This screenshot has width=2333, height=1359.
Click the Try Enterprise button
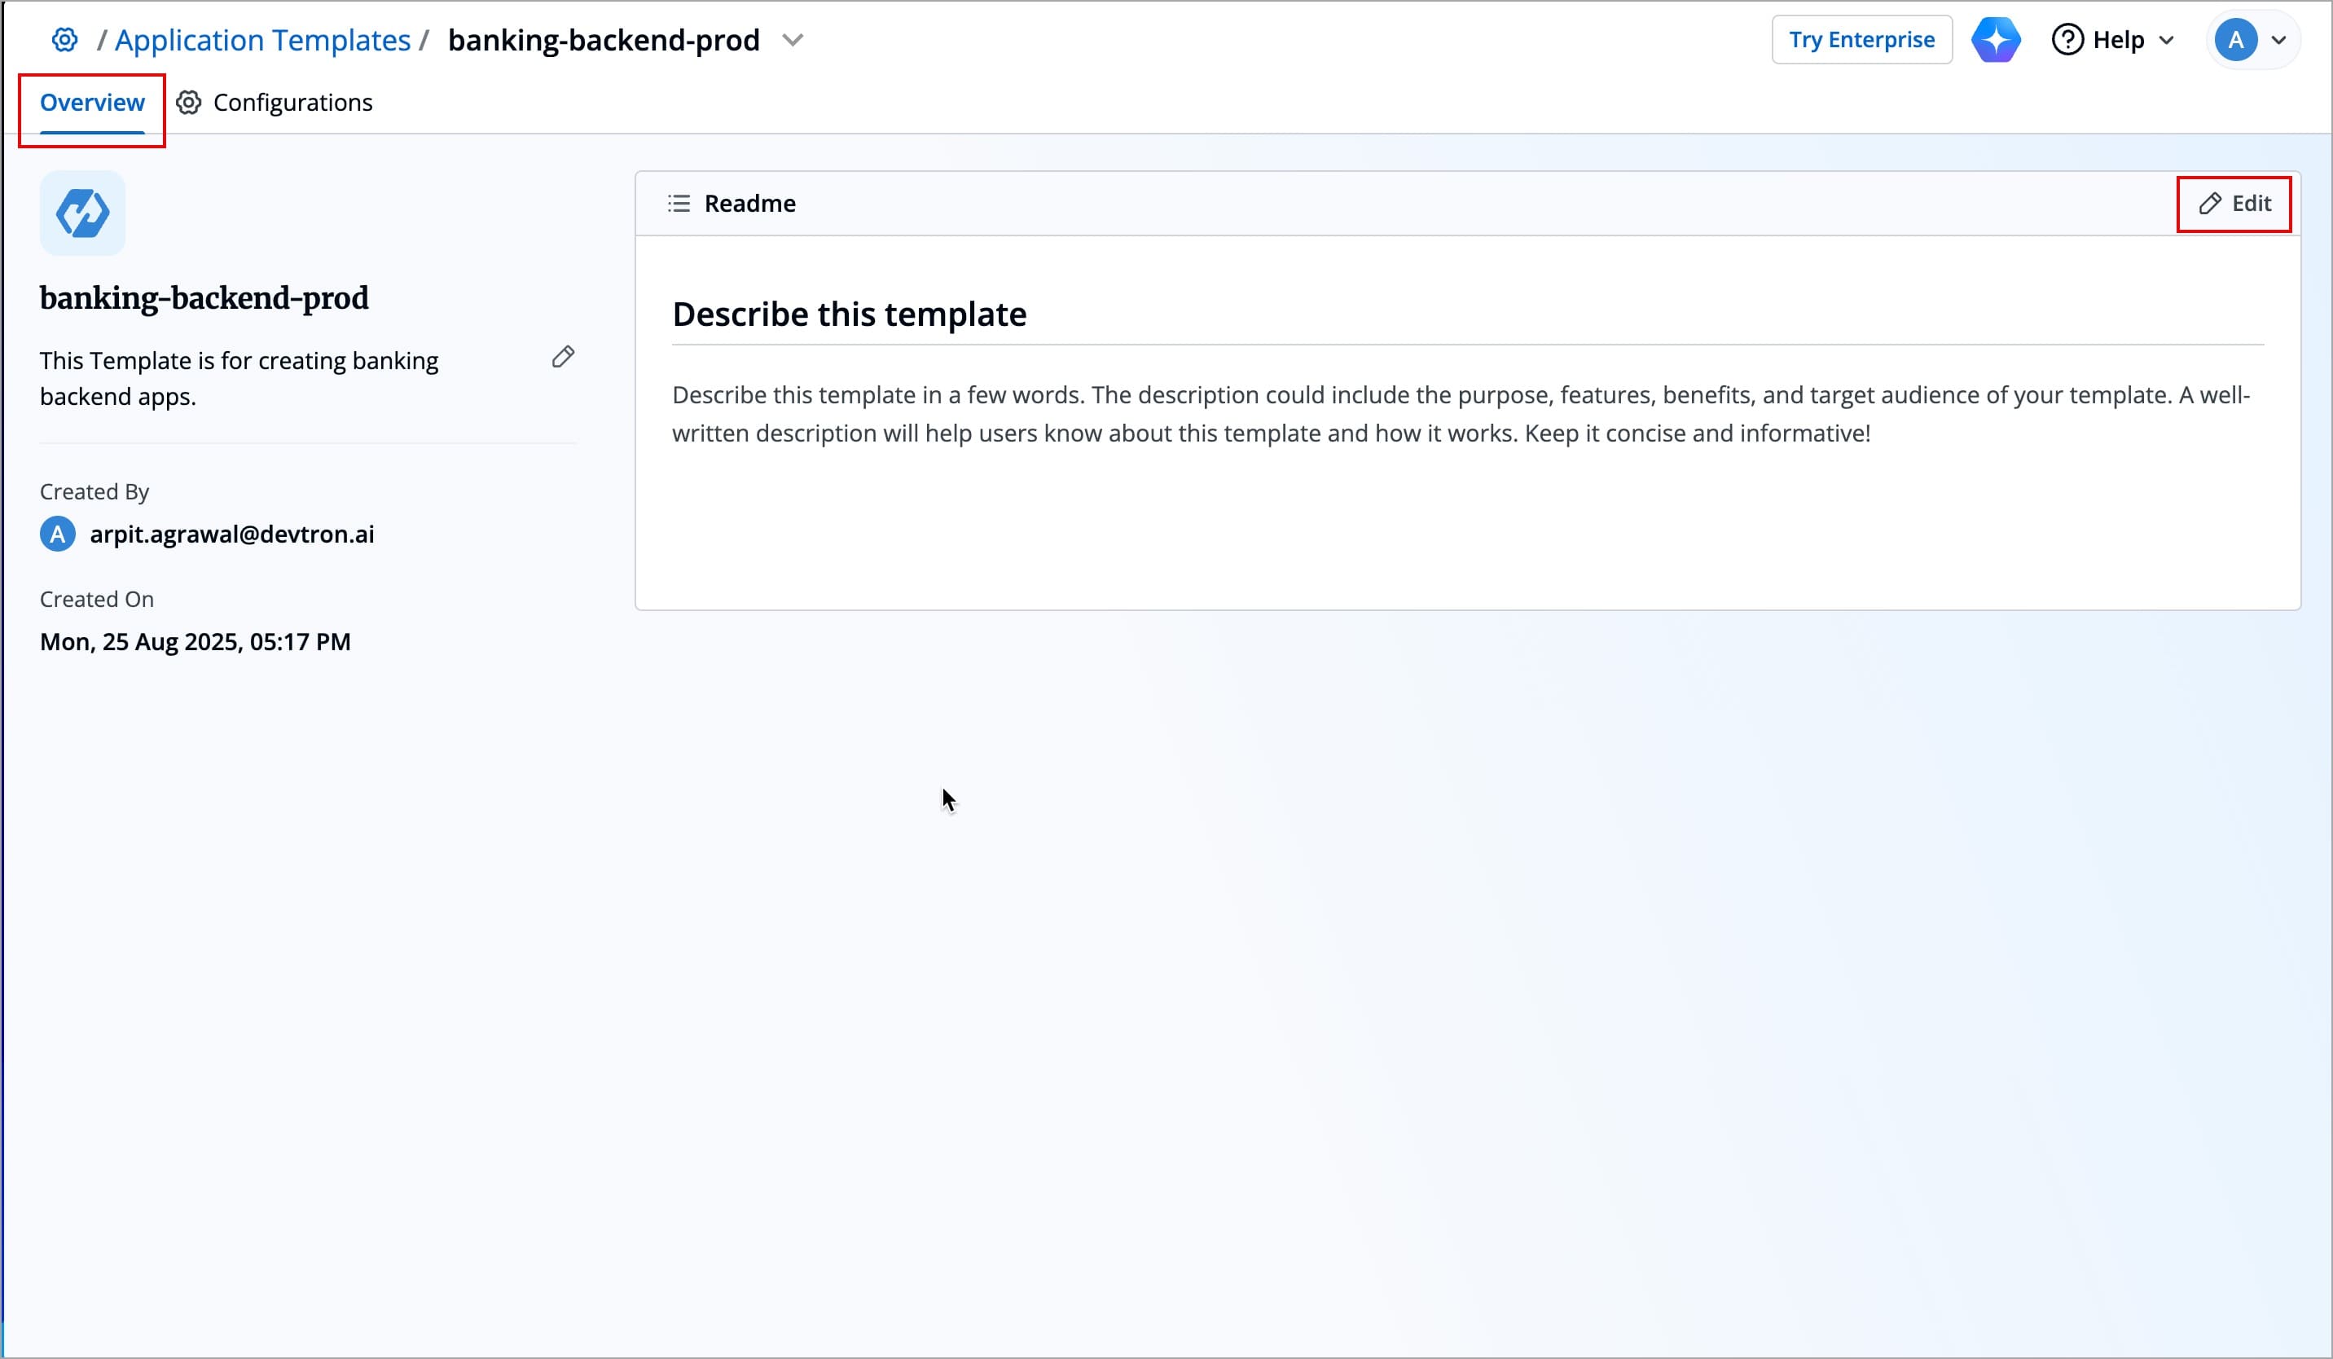[x=1861, y=39]
